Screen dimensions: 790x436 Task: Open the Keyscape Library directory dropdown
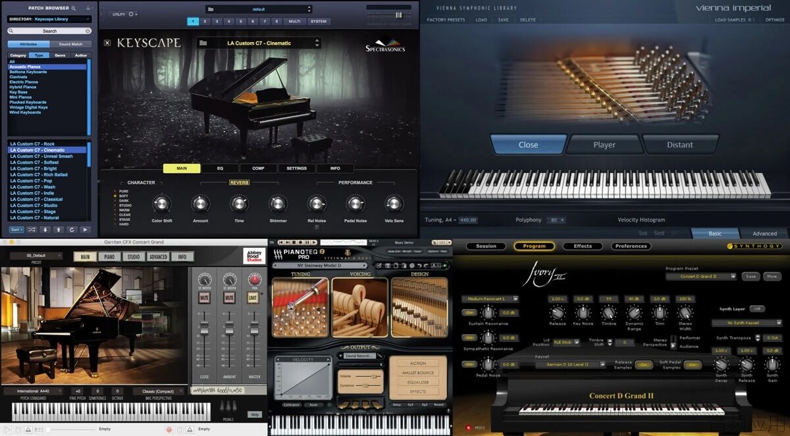pos(49,19)
